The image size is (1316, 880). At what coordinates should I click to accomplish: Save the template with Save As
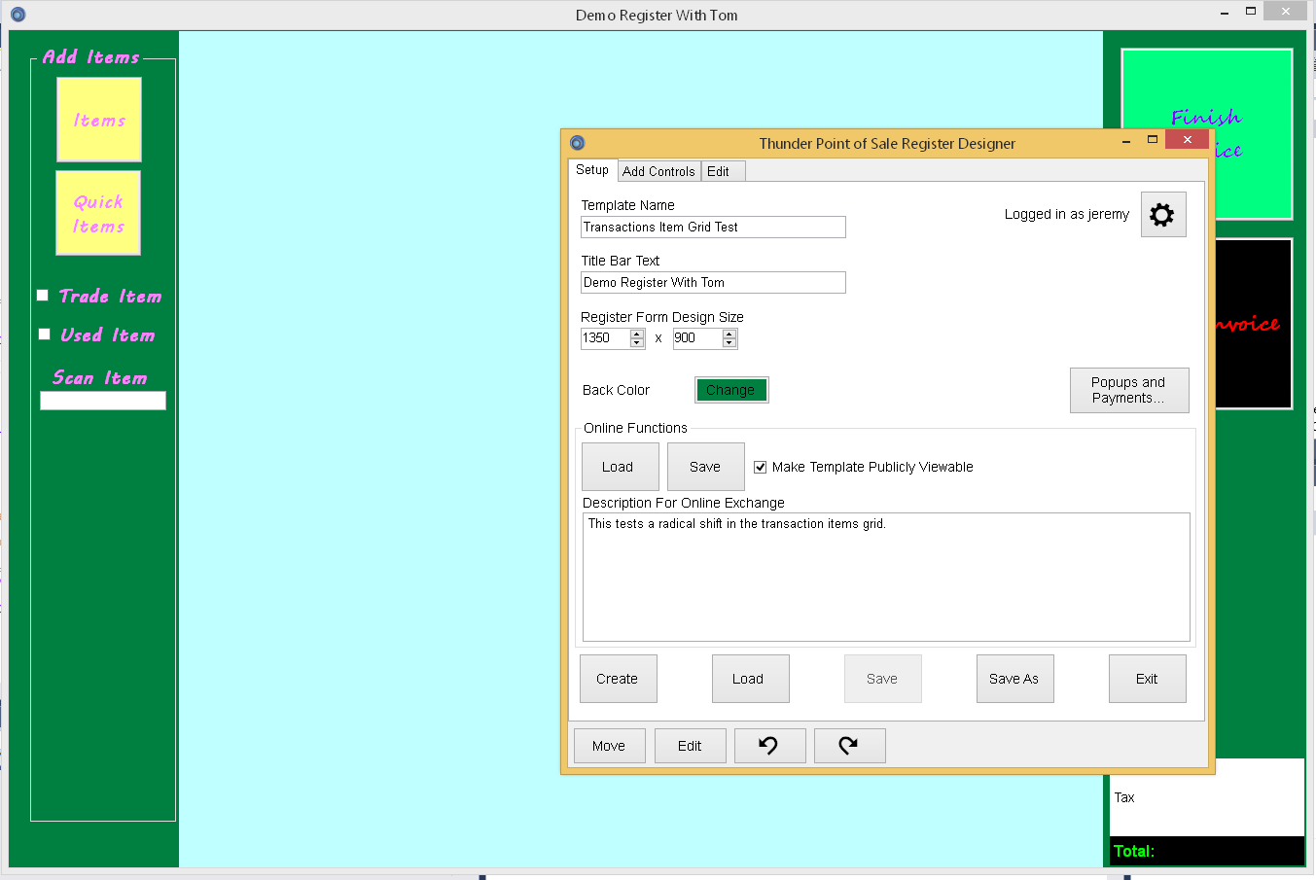pos(1014,678)
